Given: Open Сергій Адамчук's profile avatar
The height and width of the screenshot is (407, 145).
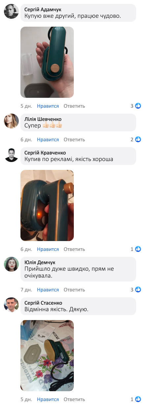Looking at the screenshot, I should click(x=11, y=12).
